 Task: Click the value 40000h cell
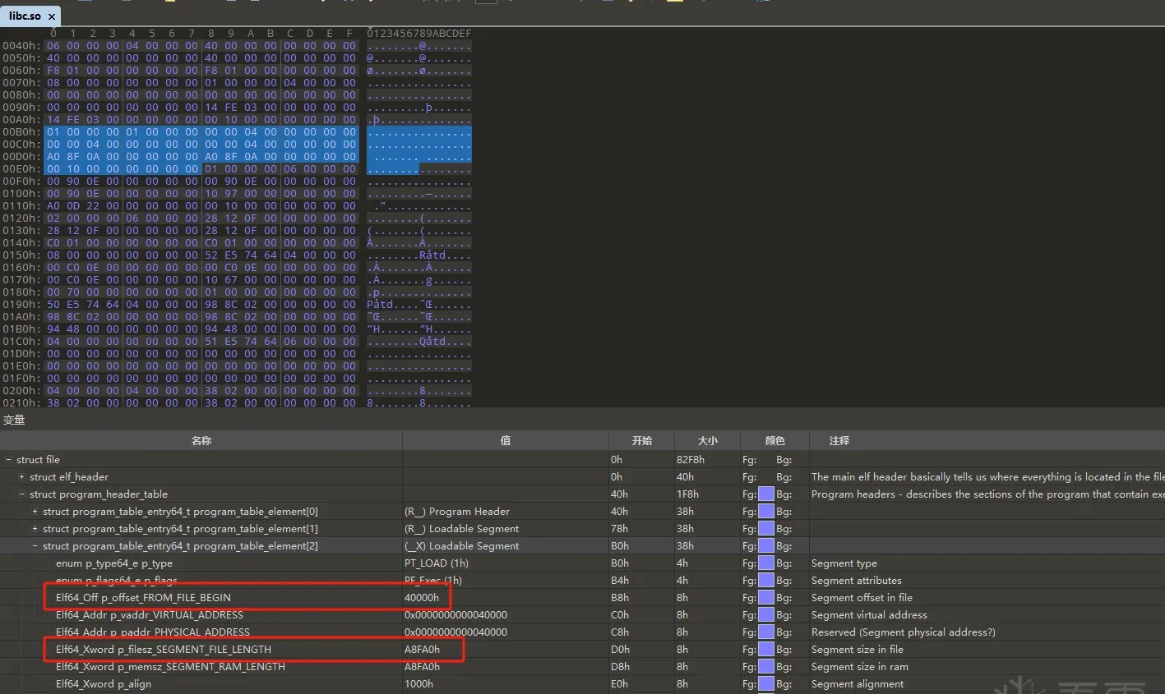(x=422, y=598)
